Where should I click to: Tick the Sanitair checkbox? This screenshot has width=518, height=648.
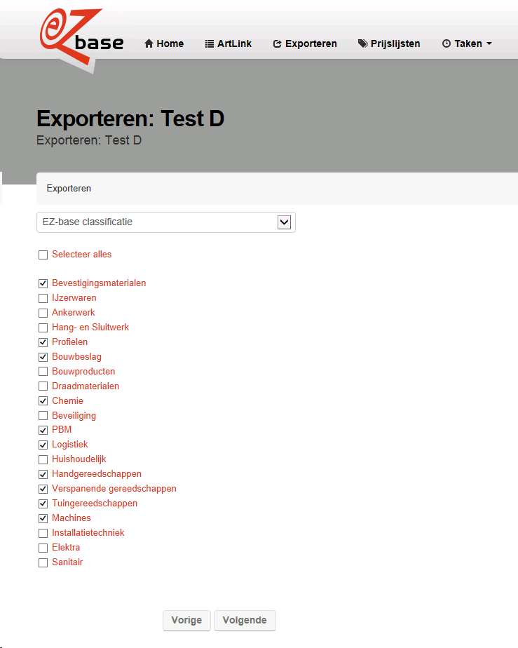coord(43,563)
